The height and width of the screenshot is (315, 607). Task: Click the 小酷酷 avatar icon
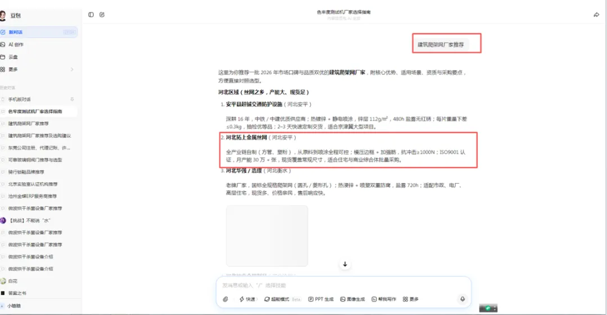click(x=3, y=305)
